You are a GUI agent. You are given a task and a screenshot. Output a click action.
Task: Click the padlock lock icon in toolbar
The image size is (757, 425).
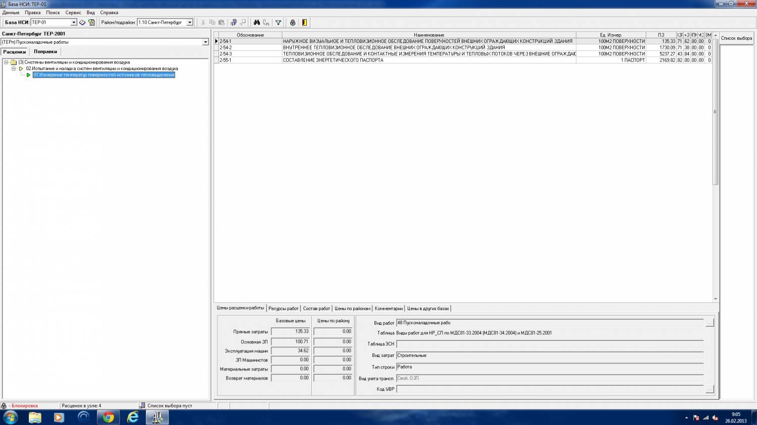coord(292,23)
